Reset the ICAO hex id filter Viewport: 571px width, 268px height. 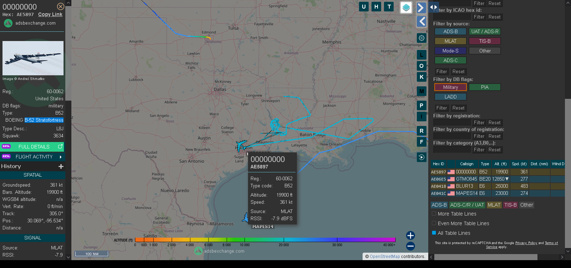tap(494, 17)
